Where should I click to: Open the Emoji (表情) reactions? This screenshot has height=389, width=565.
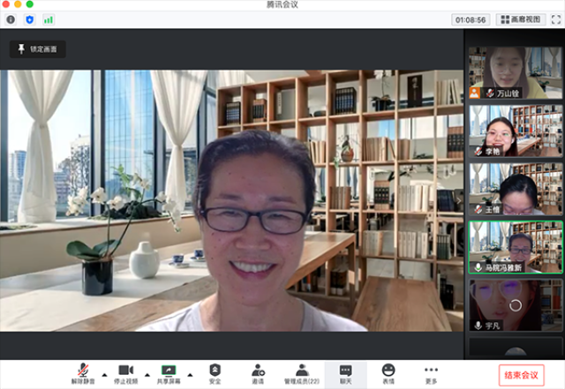(388, 374)
